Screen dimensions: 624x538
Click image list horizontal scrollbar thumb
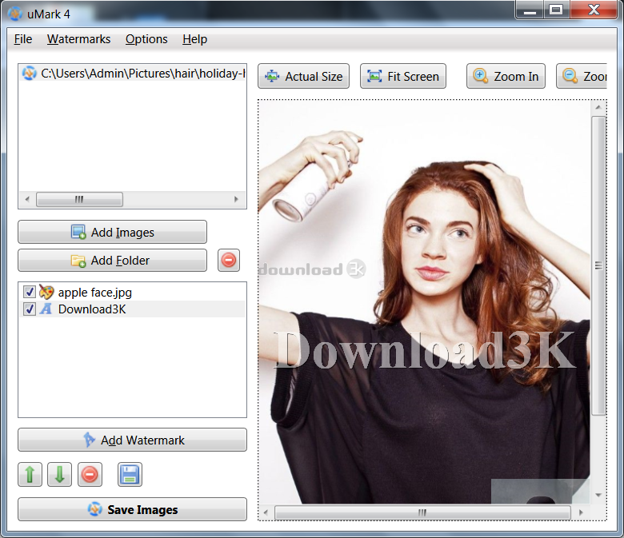click(79, 199)
